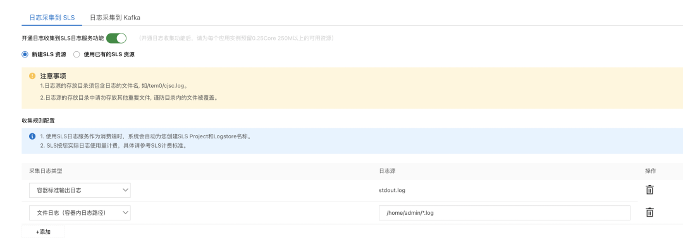Click the /home/admin/*.log input field
This screenshot has height=247, width=683.
505,213
